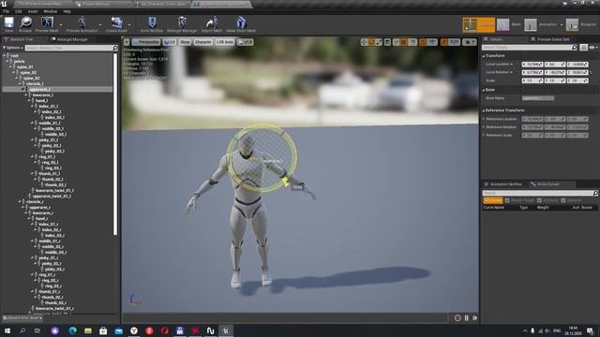
Task: Switch to the Animation Notifies tab
Action: (x=503, y=184)
